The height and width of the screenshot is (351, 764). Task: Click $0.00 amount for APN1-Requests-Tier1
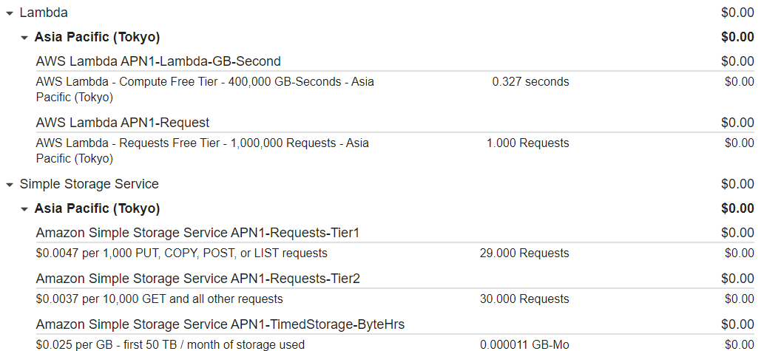pyautogui.click(x=737, y=234)
